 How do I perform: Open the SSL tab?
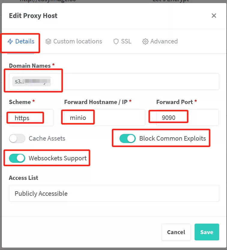point(126,41)
